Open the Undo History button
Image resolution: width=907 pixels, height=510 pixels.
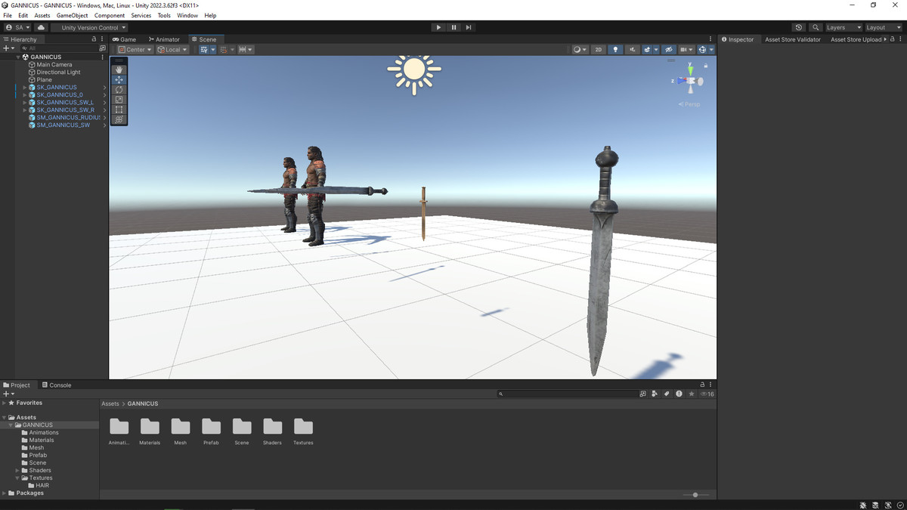tap(799, 27)
